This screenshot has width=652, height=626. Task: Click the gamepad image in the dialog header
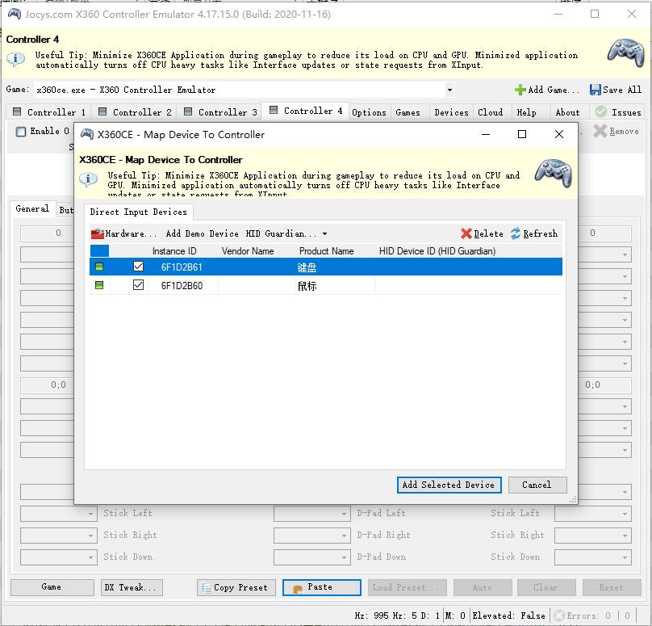[x=554, y=173]
